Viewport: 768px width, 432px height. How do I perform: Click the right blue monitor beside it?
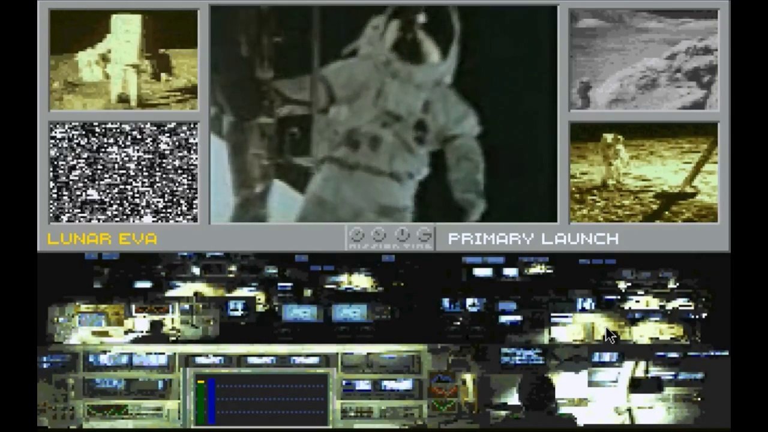350,313
